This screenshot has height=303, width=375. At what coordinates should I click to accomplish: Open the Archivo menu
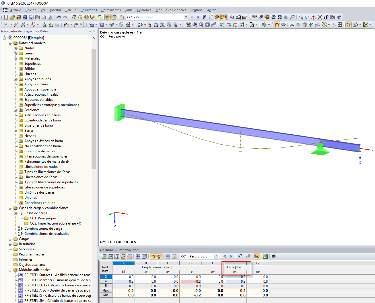tap(16, 10)
